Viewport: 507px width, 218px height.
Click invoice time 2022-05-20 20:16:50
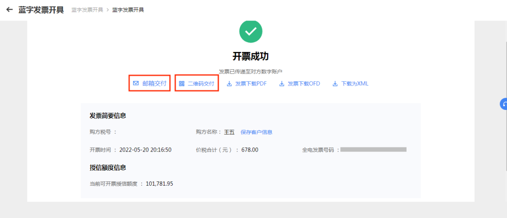145,150
